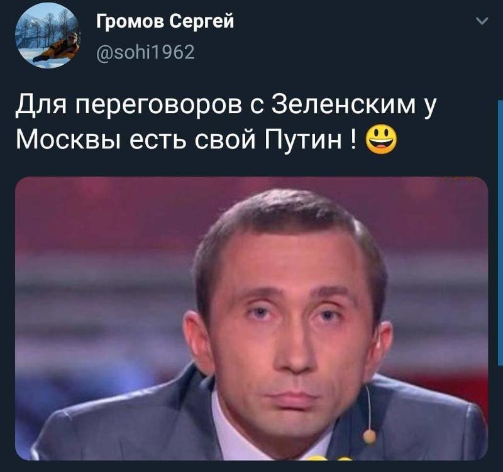Viewport: 503px width, 472px height.
Task: Open the Громов Сергей profile name
Action: click(x=165, y=22)
